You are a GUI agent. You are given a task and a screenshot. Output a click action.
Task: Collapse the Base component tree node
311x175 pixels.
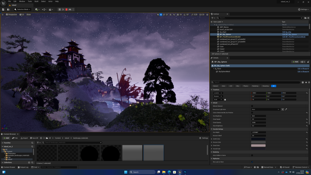214,69
